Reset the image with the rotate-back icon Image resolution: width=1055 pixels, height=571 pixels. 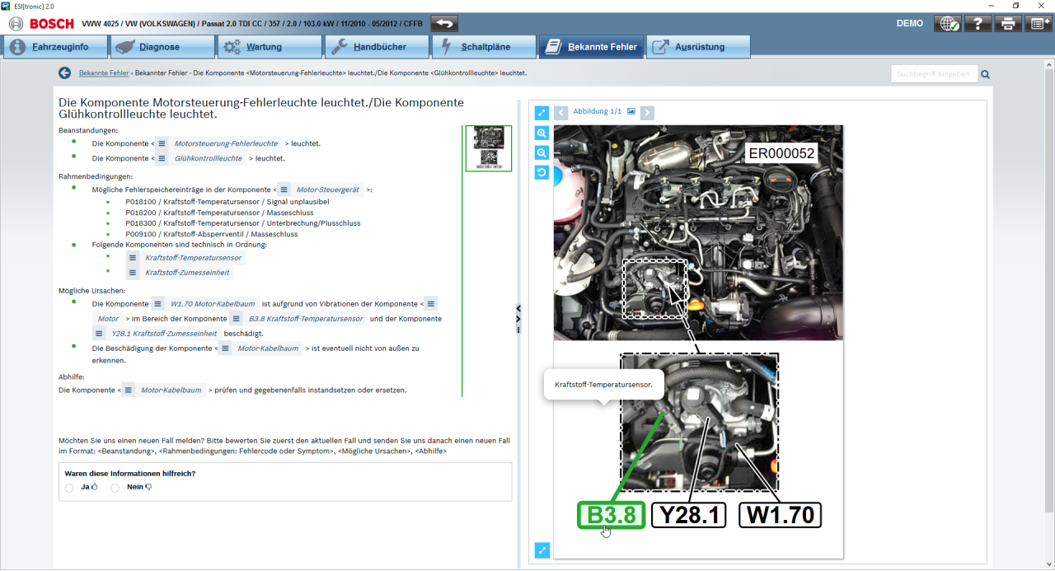pyautogui.click(x=542, y=172)
